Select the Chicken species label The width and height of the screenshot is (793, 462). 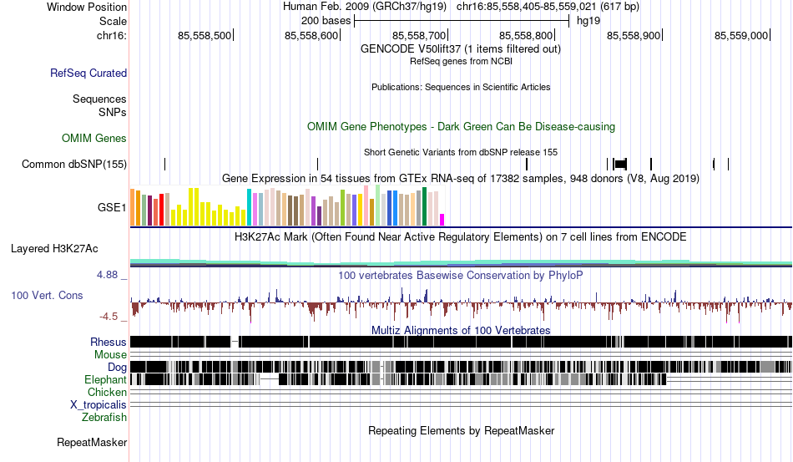click(x=107, y=392)
